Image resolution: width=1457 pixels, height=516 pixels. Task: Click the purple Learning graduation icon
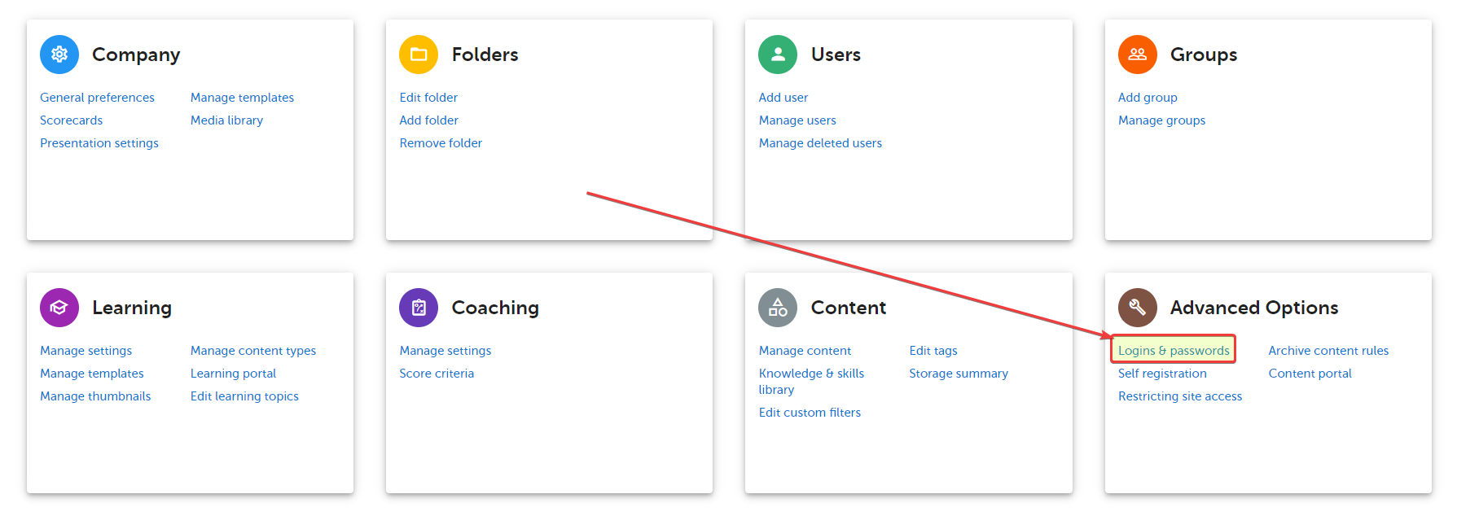coord(59,308)
